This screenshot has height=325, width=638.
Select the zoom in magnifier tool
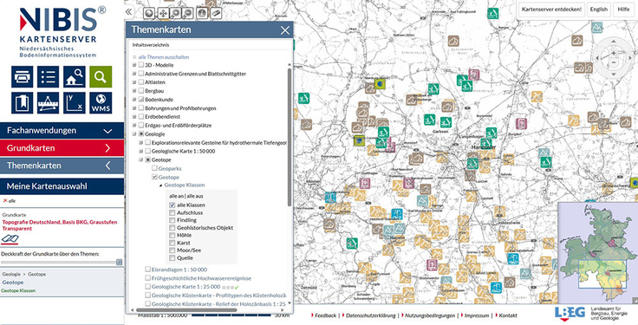tap(175, 13)
